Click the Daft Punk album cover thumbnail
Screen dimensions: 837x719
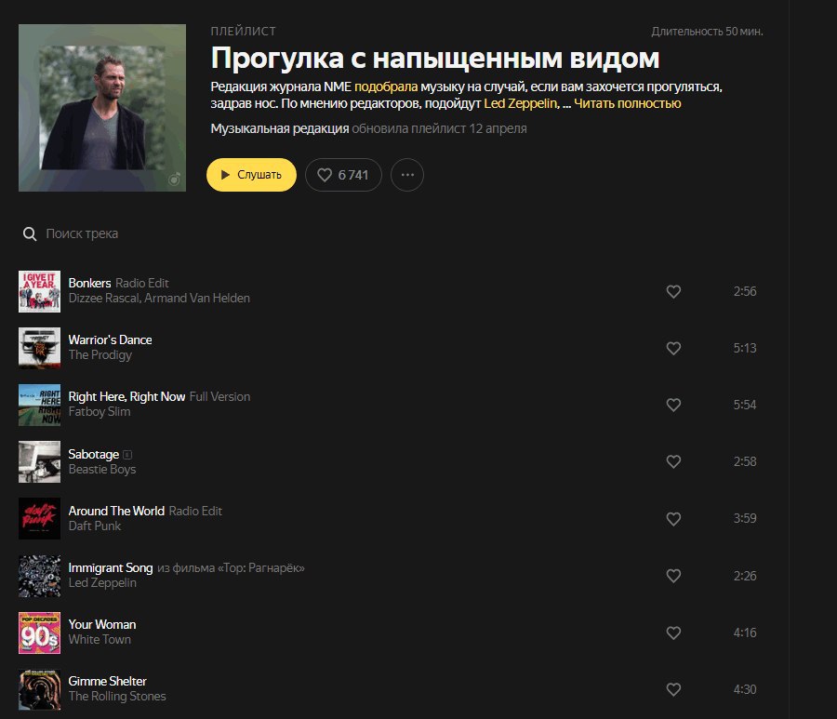point(39,518)
